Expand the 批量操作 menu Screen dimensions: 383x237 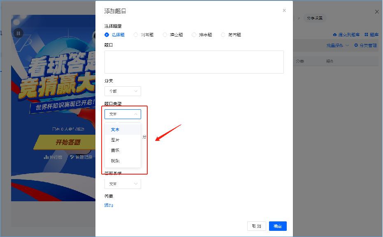(x=338, y=45)
